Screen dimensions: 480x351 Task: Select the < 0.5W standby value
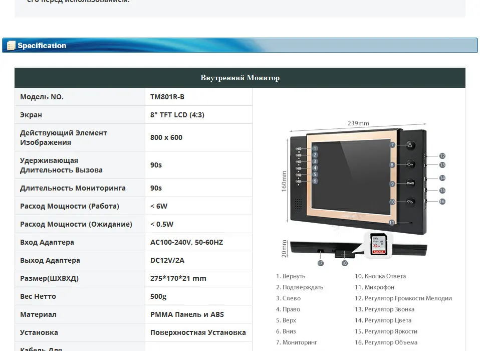[x=162, y=224]
